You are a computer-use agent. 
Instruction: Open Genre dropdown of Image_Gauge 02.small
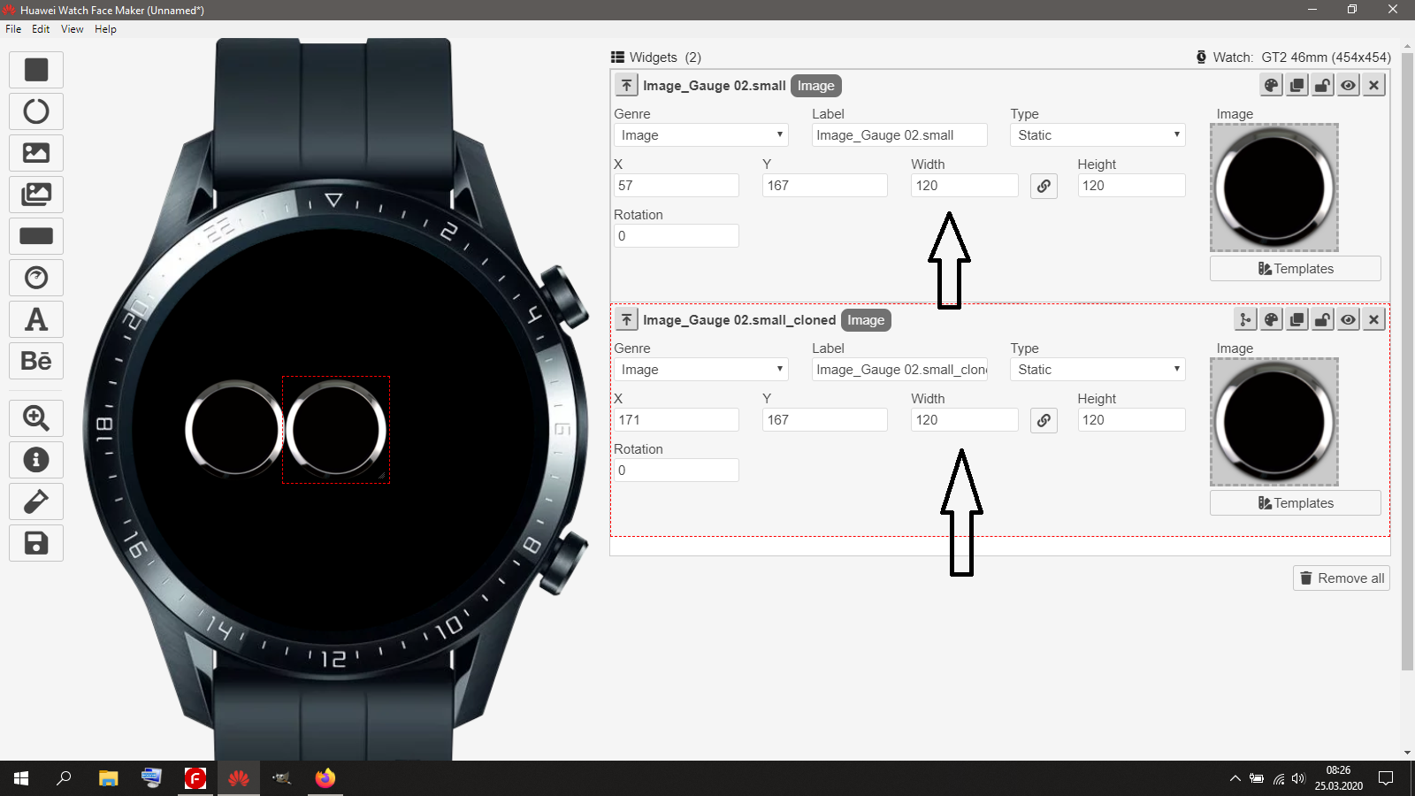click(701, 135)
